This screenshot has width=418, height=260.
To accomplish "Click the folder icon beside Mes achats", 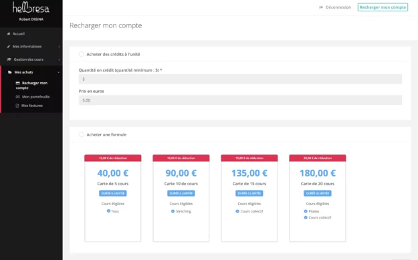I will click(x=10, y=72).
